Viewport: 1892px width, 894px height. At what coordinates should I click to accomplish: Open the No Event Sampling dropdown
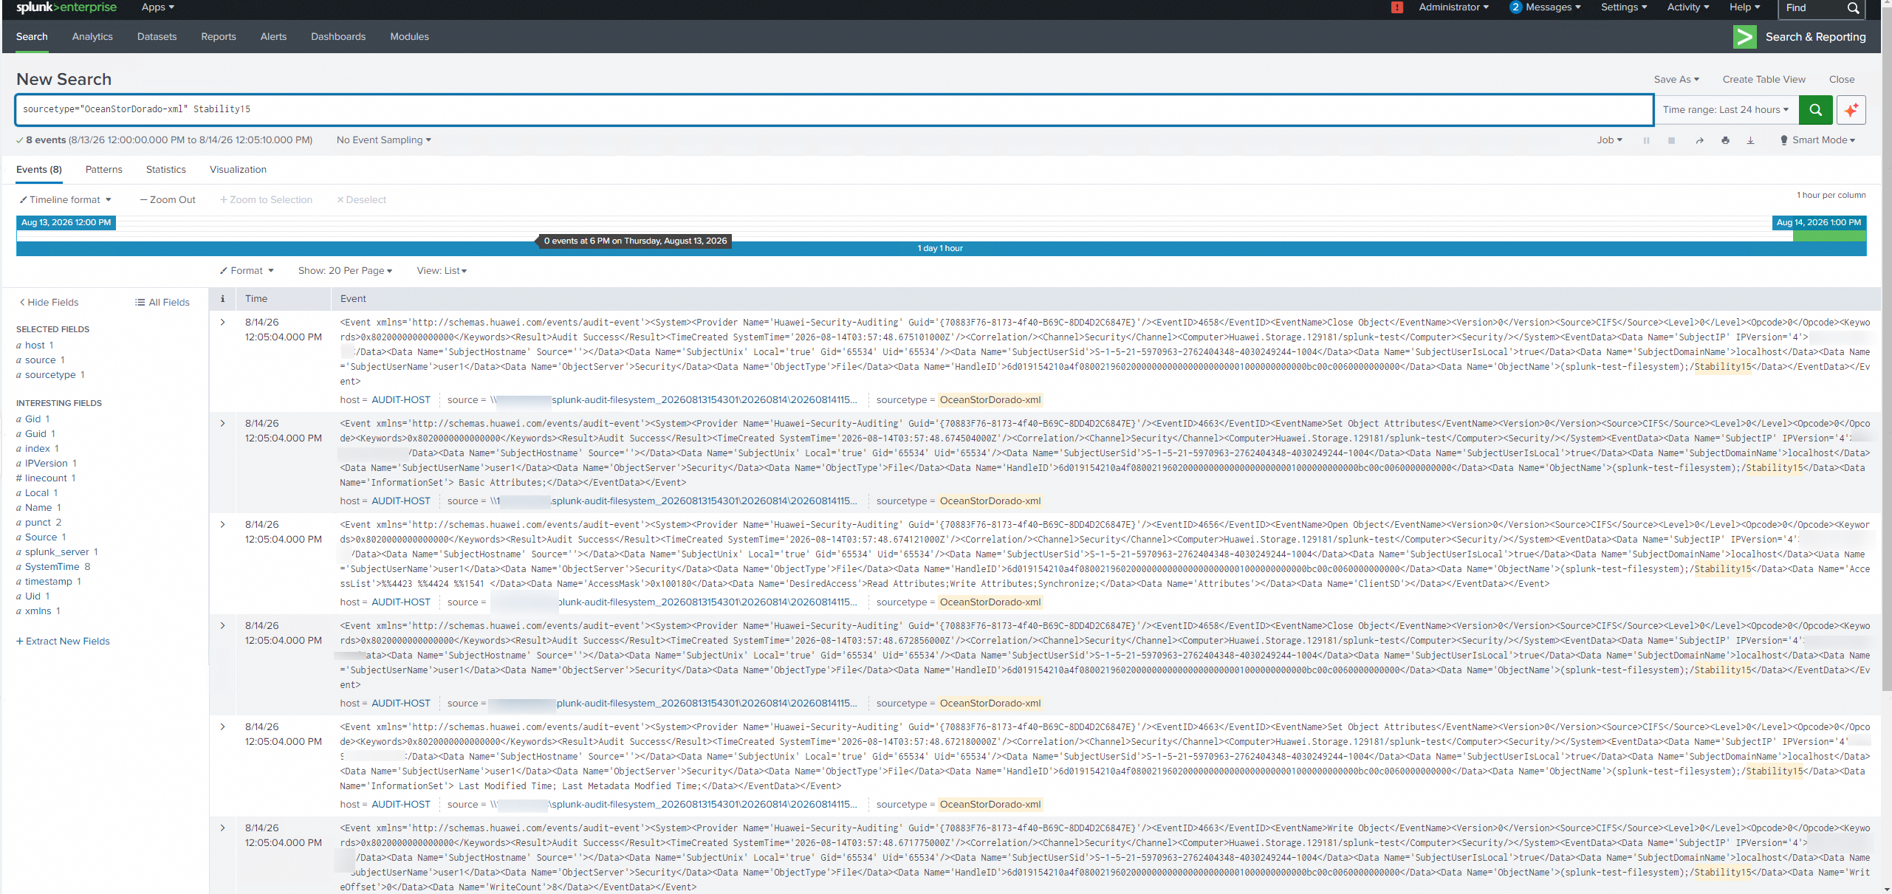pos(383,140)
